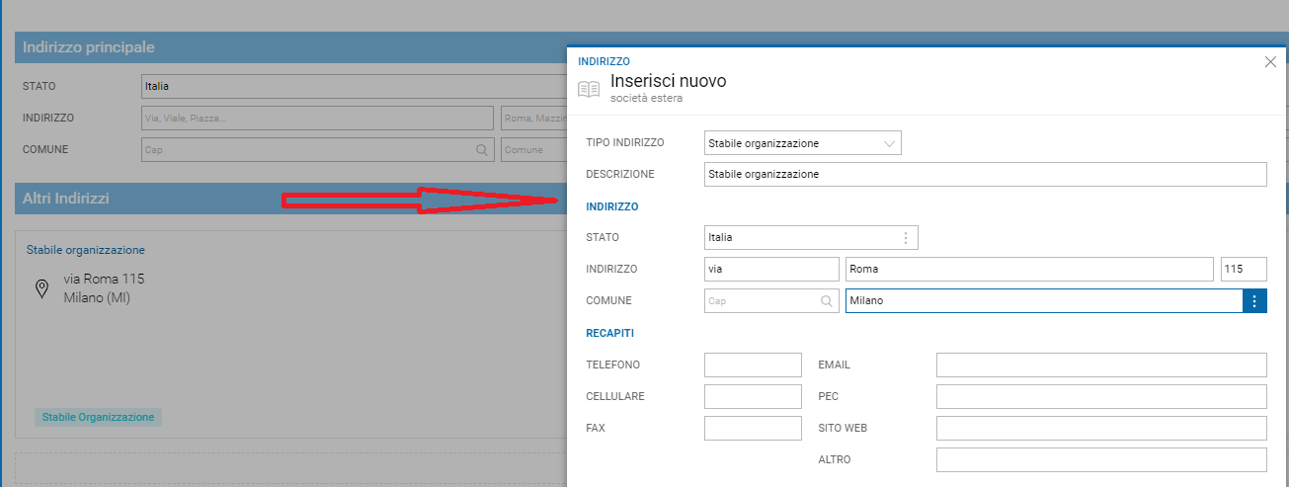Click the background Stato field showing Italia
This screenshot has height=487, width=1289.
coord(354,86)
